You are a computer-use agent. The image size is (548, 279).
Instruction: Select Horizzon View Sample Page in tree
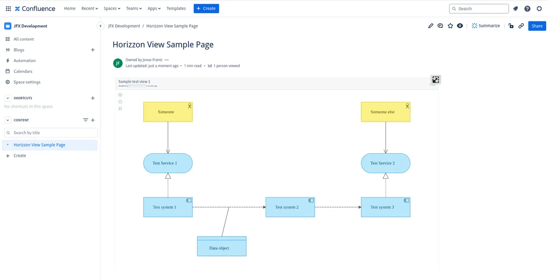50,145
